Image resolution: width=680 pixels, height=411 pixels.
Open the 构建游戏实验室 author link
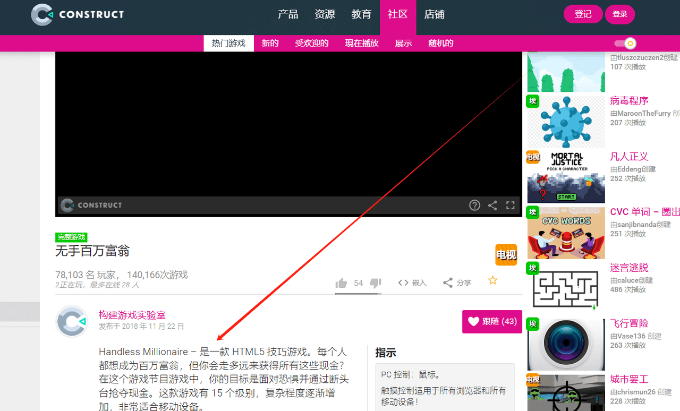[132, 315]
